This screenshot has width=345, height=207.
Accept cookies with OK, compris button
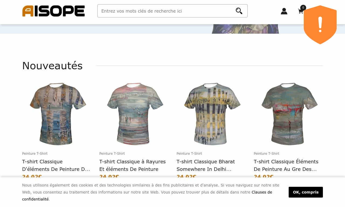pos(306,192)
